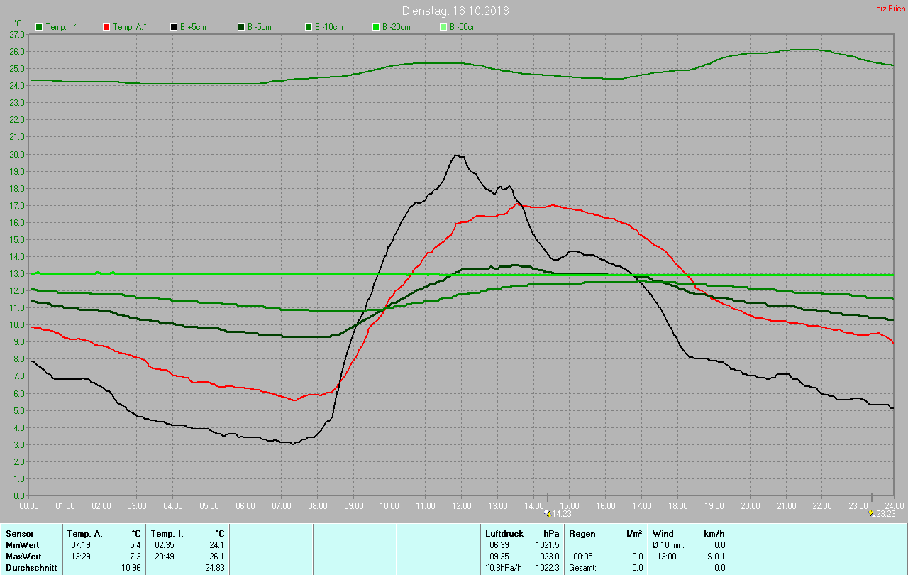This screenshot has height=575, width=908.
Task: Click the "23:23" marker time label
Action: tap(887, 514)
